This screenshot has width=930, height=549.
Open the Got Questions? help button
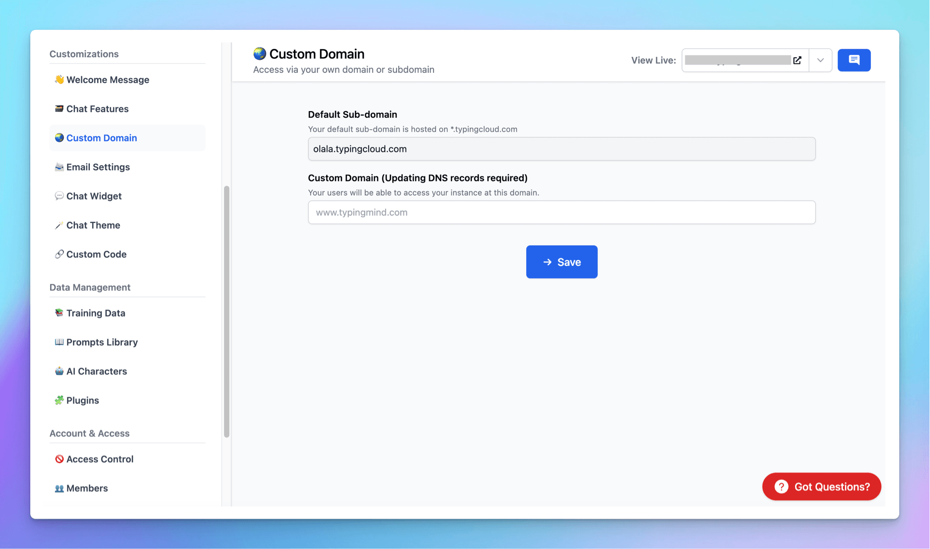coord(822,487)
